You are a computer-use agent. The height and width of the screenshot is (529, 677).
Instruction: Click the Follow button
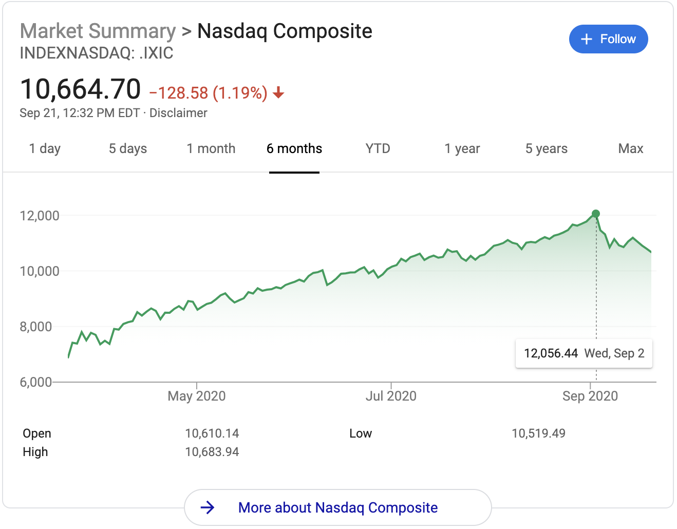608,39
